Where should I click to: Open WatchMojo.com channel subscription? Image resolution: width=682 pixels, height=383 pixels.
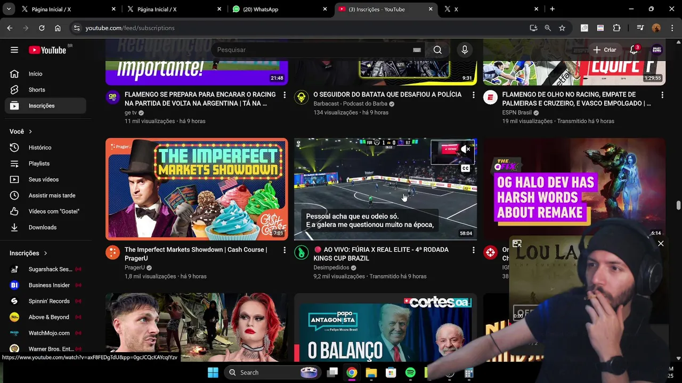(x=46, y=333)
